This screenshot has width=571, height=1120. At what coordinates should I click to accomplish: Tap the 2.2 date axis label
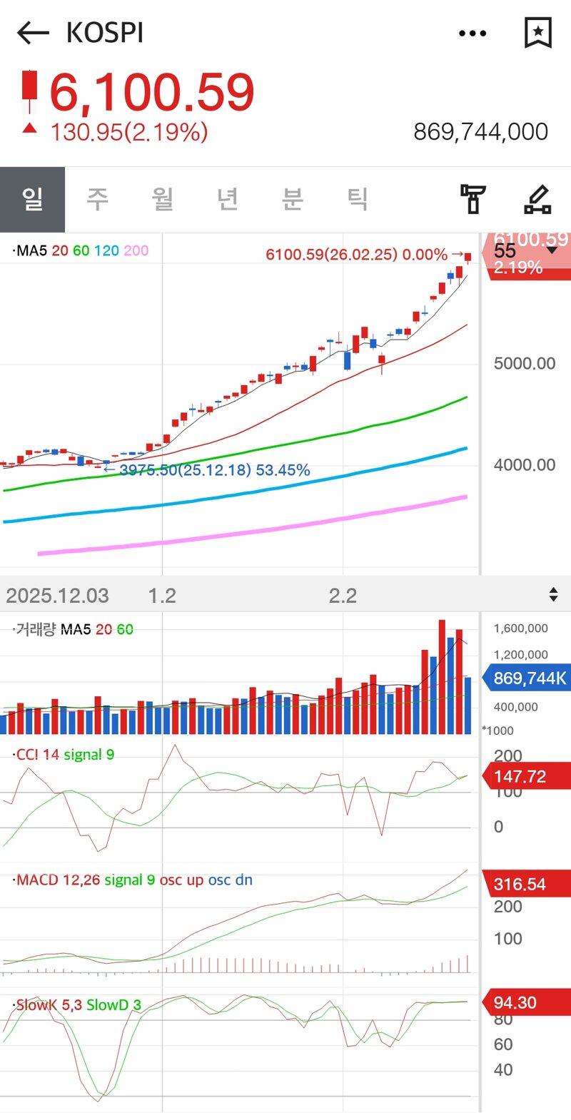[343, 596]
